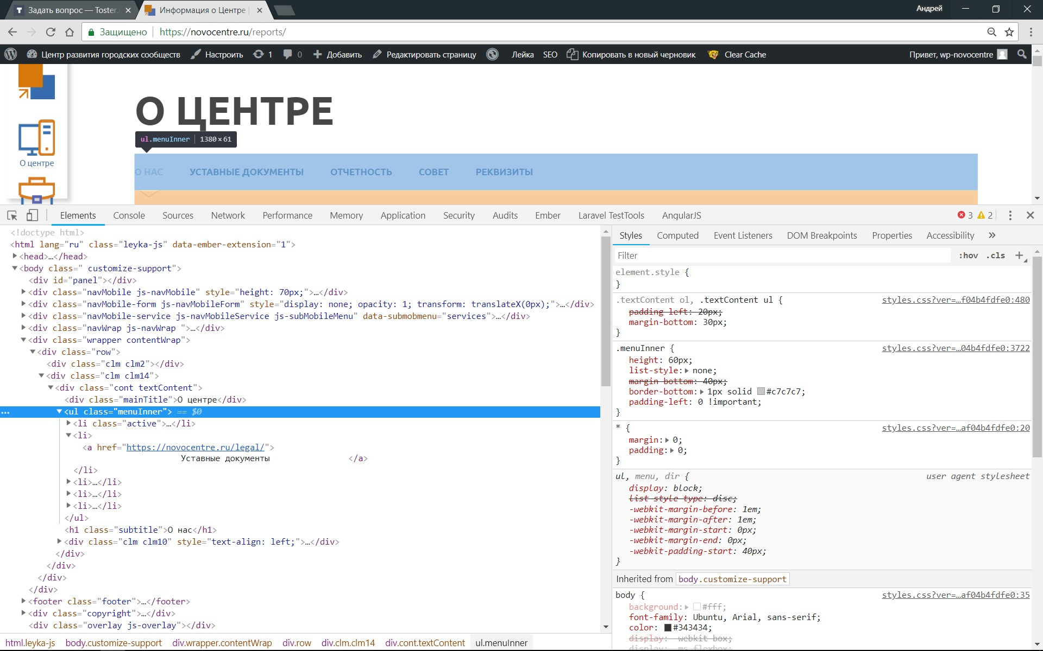
Task: Open the DevTools customize three-dot menu
Action: pyautogui.click(x=1010, y=215)
